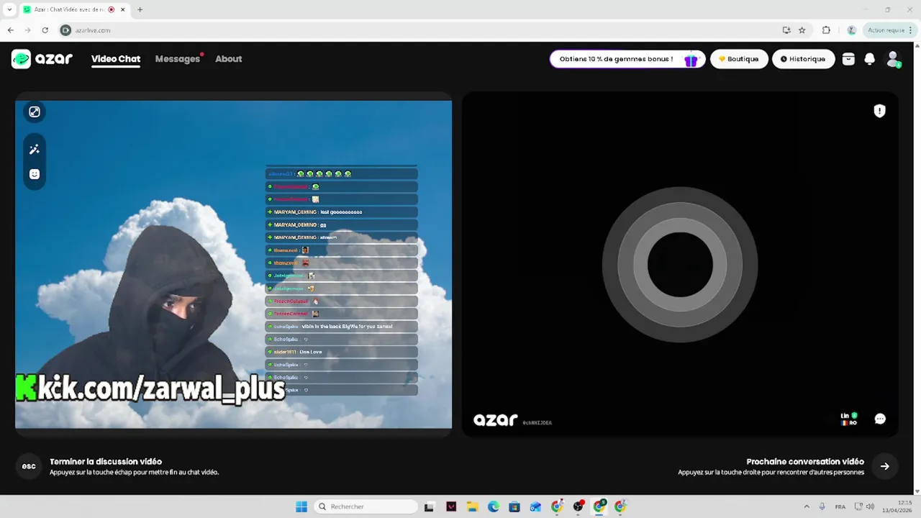This screenshot has width=921, height=518.
Task: Open File Explorer from taskbar
Action: click(472, 506)
